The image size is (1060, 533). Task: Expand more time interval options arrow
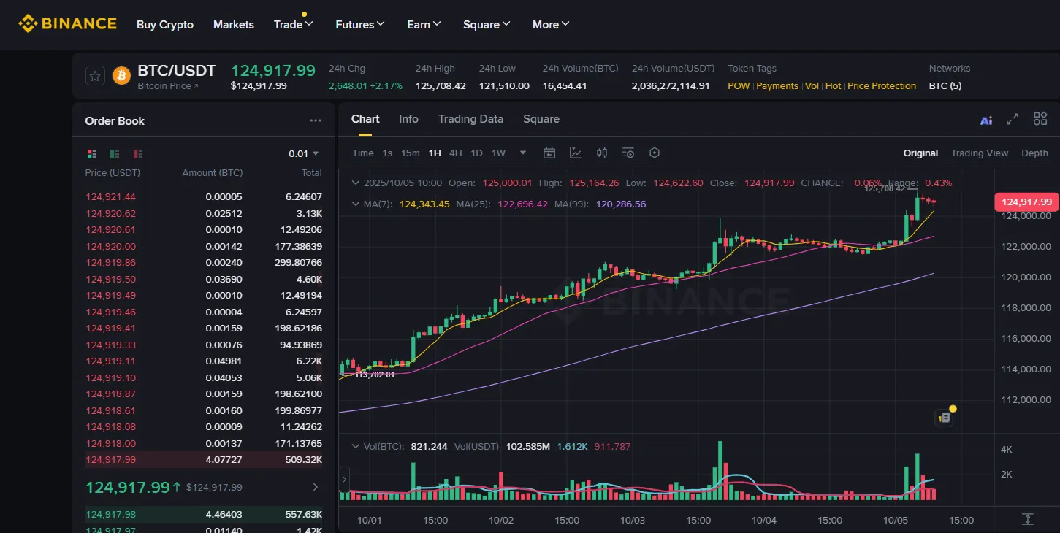523,153
